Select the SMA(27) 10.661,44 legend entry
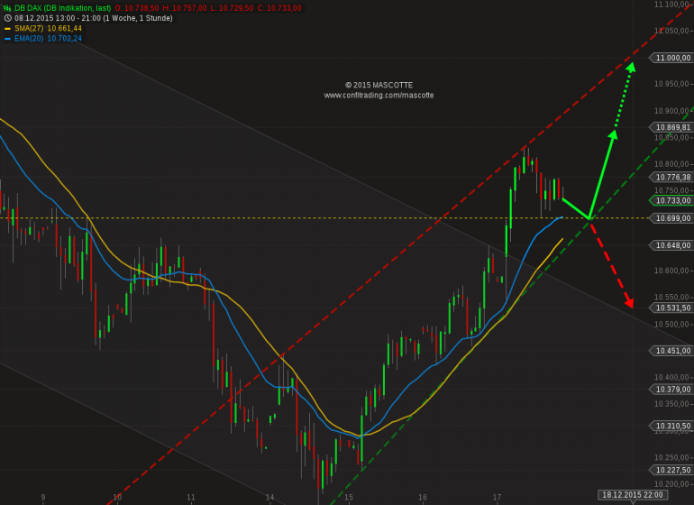 click(48, 28)
